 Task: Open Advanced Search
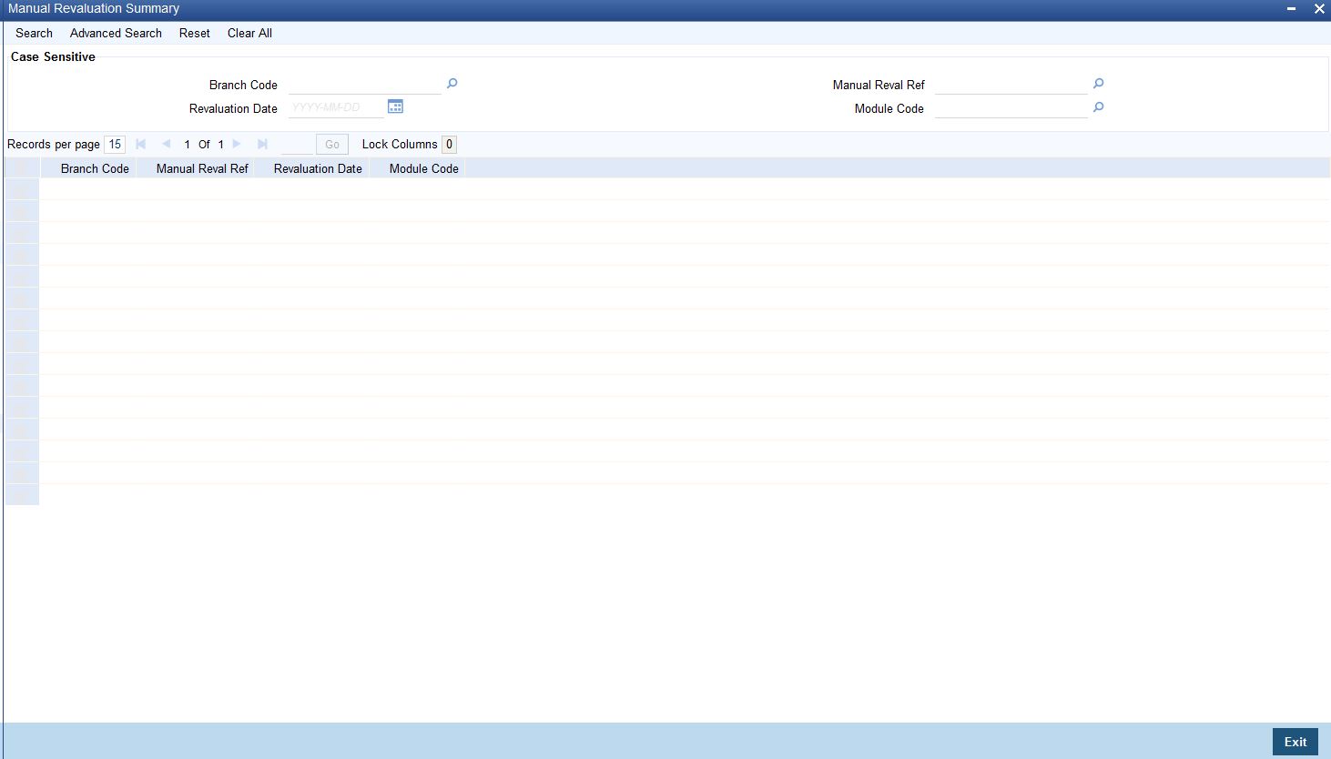click(116, 33)
